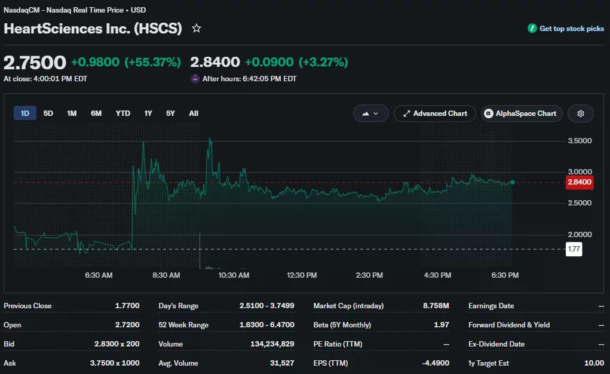Click the Open value 2.7200
The image size is (610, 374).
pyautogui.click(x=127, y=325)
